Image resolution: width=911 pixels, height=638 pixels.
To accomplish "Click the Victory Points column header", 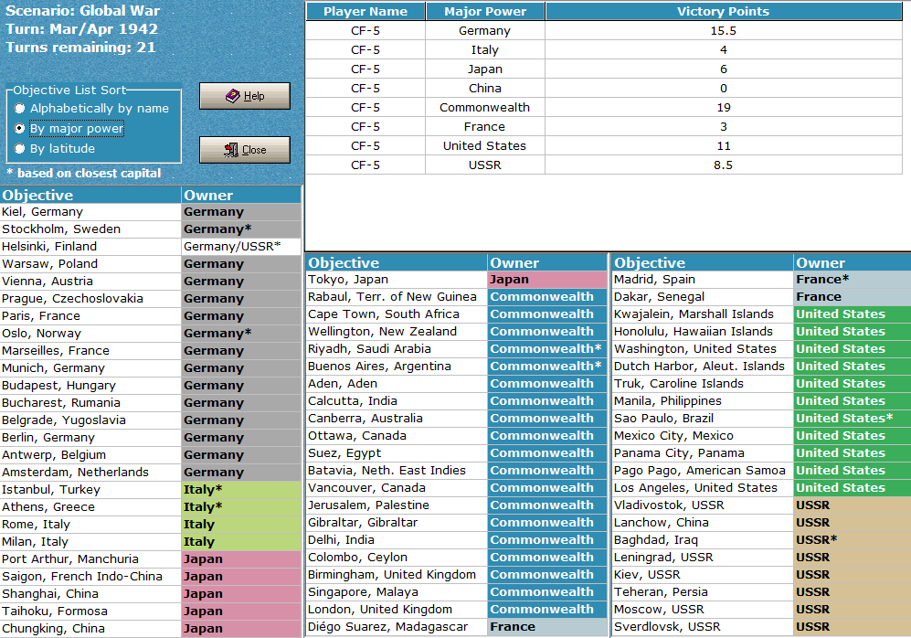I will click(724, 12).
